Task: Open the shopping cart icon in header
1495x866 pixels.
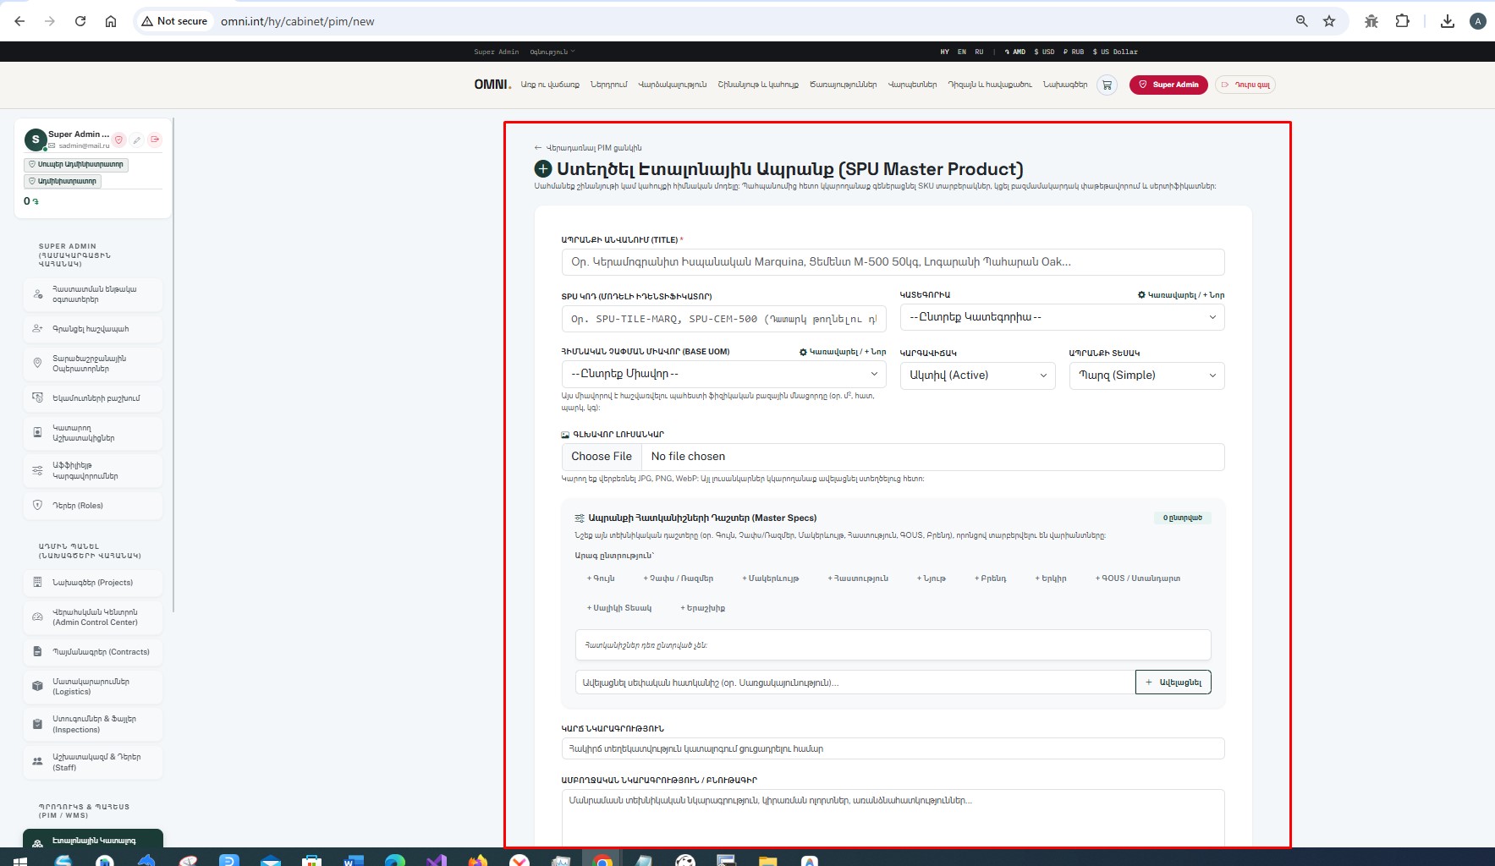Action: coord(1107,85)
